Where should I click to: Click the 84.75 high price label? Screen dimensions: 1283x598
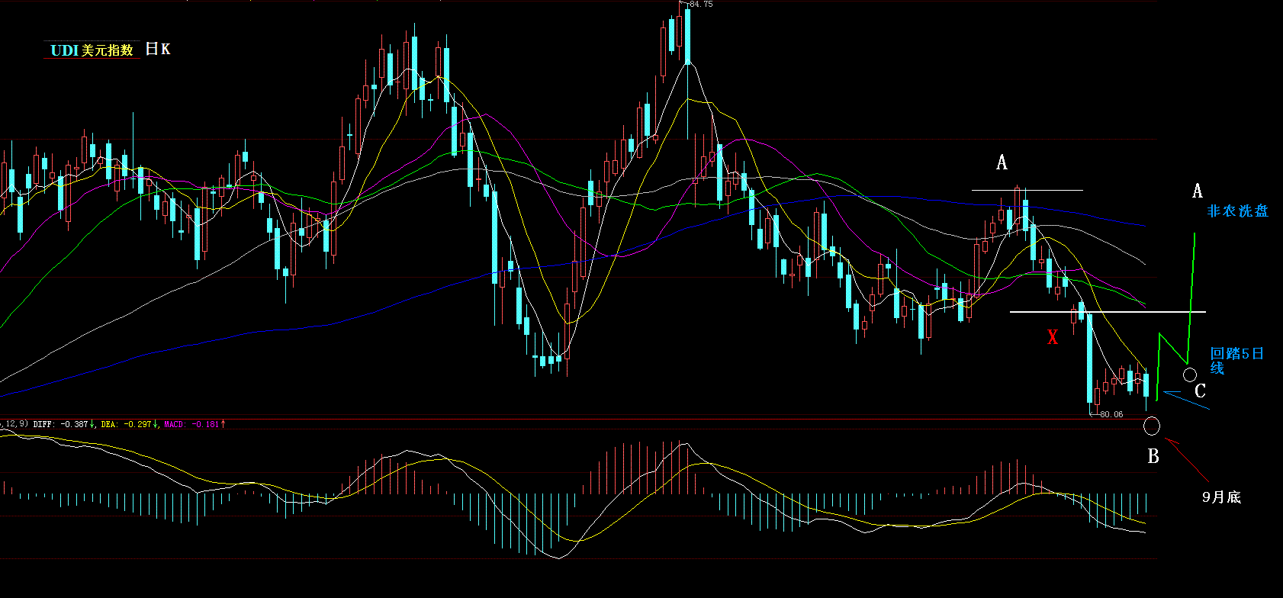702,5
